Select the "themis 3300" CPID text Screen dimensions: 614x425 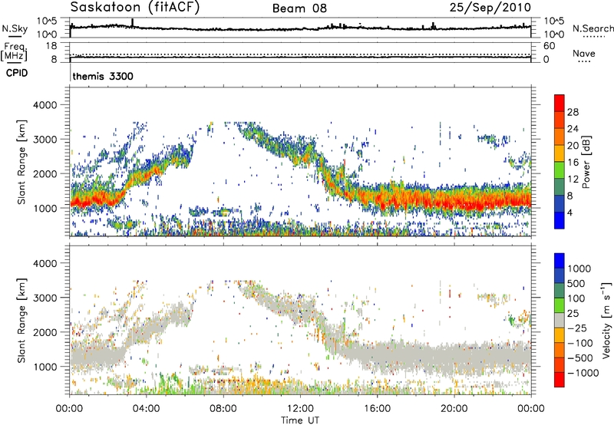click(x=103, y=76)
